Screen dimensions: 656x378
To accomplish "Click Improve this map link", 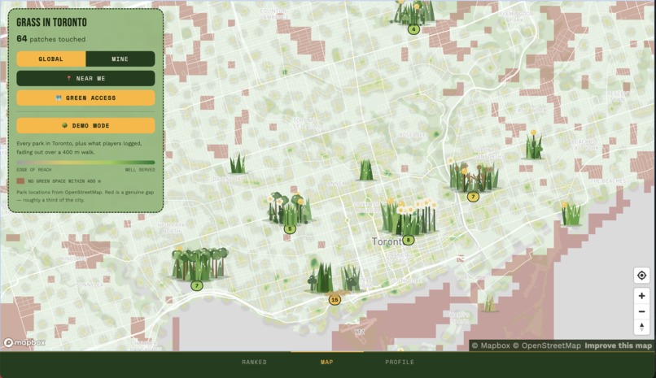I will tap(618, 345).
